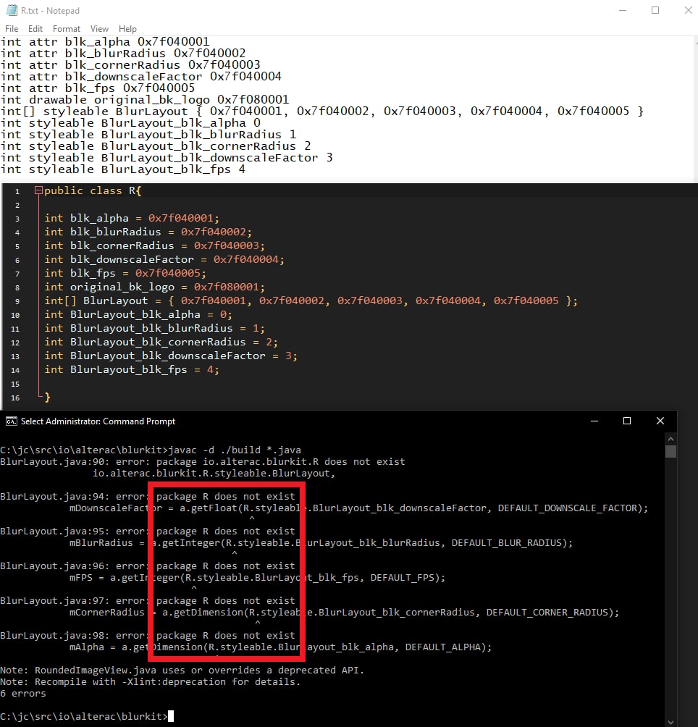Click 'BlurLayout.java:96: error' line in Command Prompt
Image resolution: width=698 pixels, height=727 pixels.
(148, 566)
